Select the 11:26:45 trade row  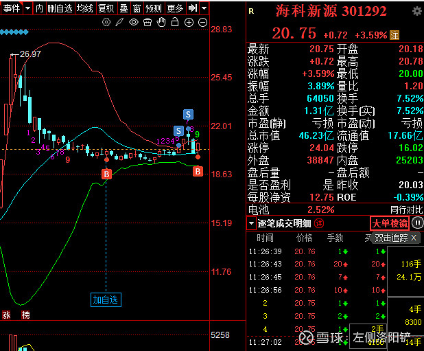point(317,277)
